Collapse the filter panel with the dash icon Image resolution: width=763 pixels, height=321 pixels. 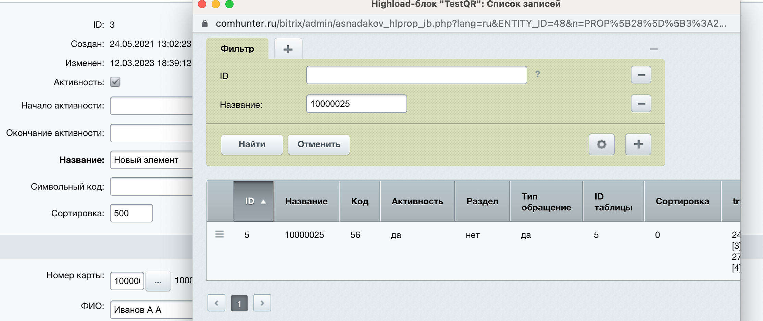654,49
